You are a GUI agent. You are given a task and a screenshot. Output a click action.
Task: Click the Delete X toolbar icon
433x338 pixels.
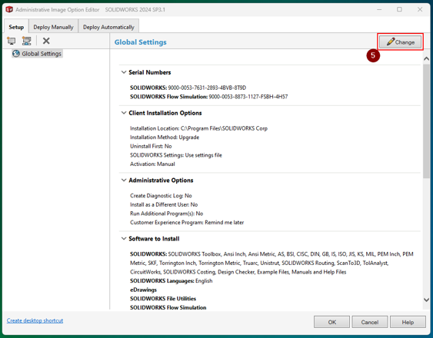tap(46, 41)
